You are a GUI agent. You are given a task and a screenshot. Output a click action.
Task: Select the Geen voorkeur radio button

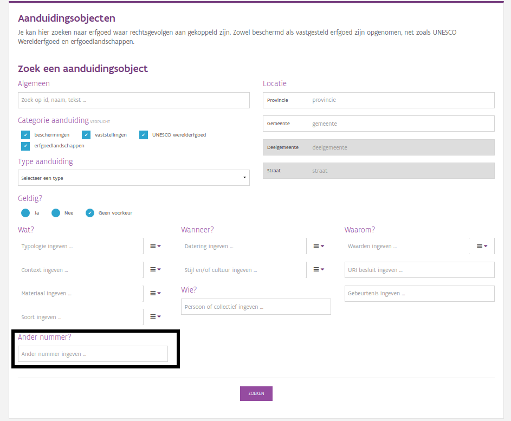(x=90, y=213)
